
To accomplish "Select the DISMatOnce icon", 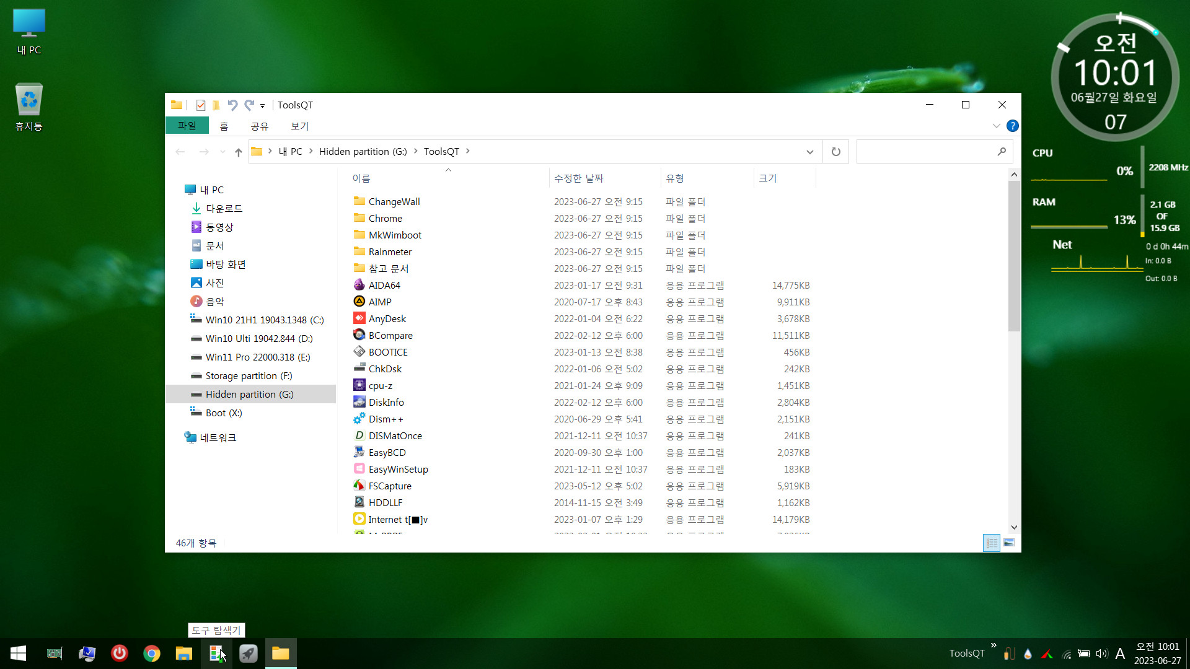I will click(x=359, y=435).
